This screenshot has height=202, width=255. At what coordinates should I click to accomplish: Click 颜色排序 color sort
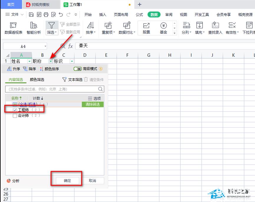click(50, 69)
